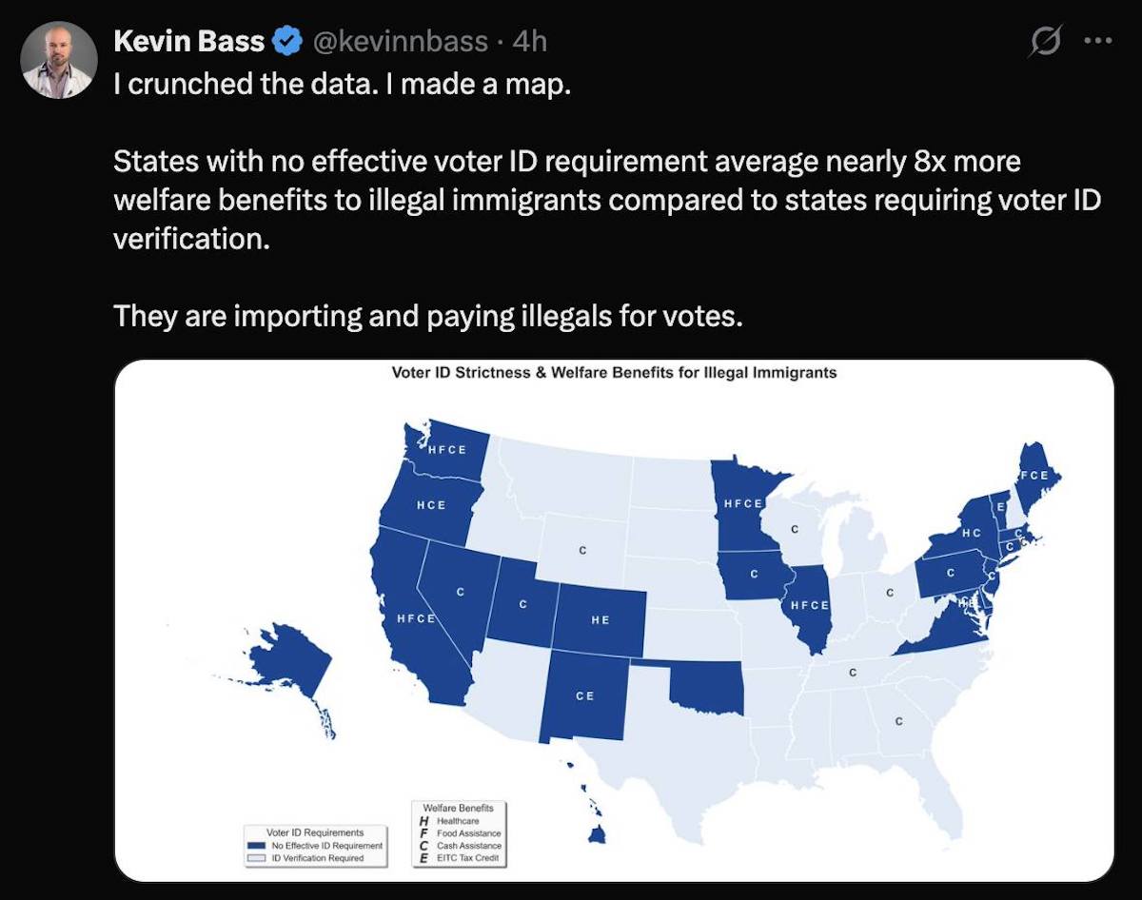Click Kevin Bass's profile avatar

(x=59, y=60)
